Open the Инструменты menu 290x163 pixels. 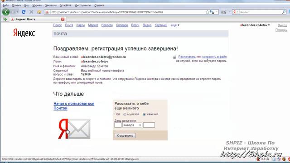click(x=83, y=5)
